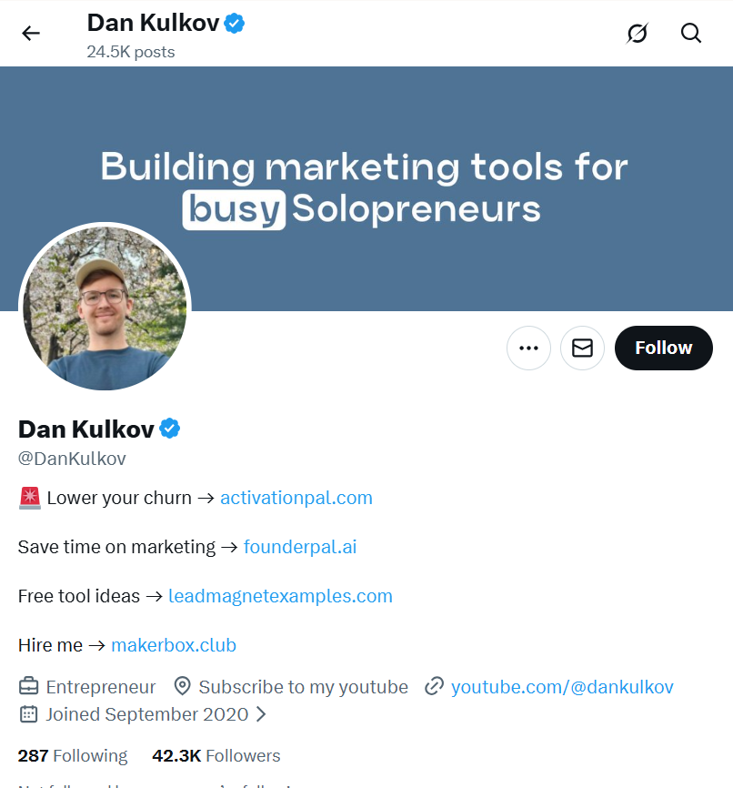
Task: Click the location pin icon in the bio
Action: 185,686
